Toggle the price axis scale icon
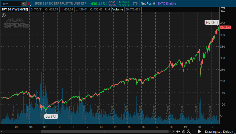The height and width of the screenshot is (134, 236). [x=223, y=9]
